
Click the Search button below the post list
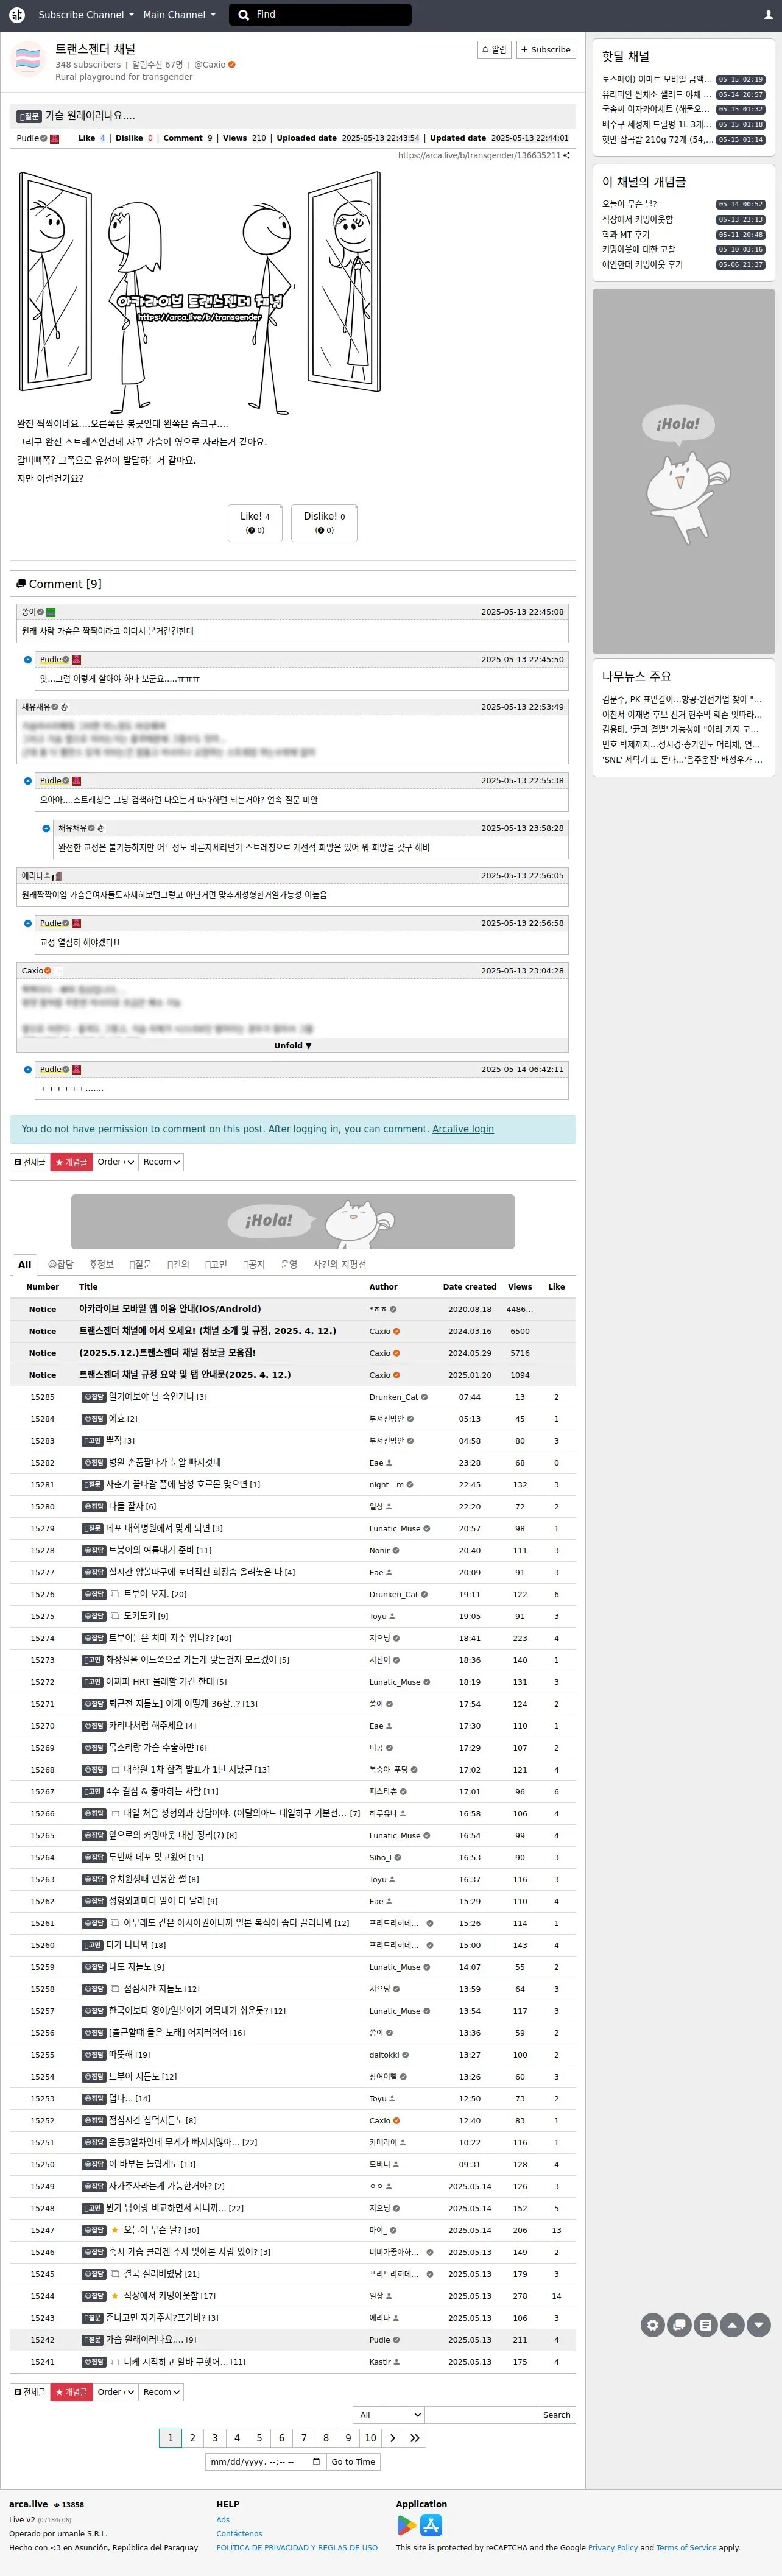coord(557,2415)
